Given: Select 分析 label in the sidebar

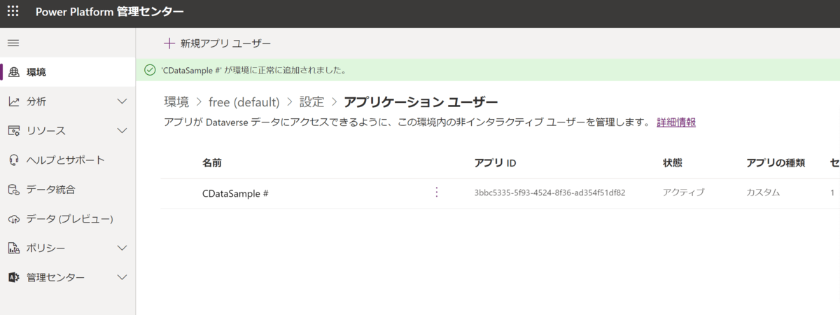Looking at the screenshot, I should (36, 101).
